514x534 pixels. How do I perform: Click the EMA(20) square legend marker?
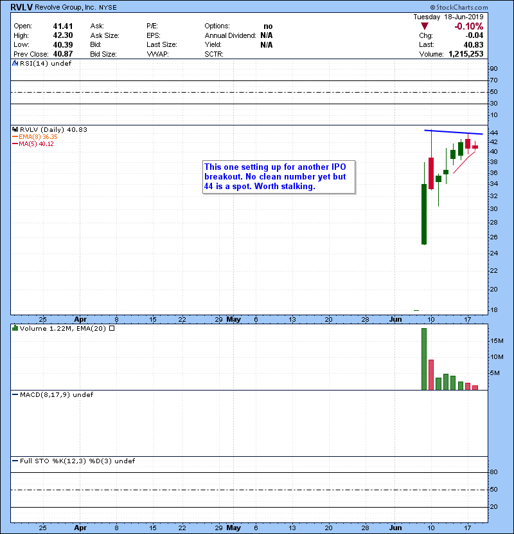pos(112,329)
